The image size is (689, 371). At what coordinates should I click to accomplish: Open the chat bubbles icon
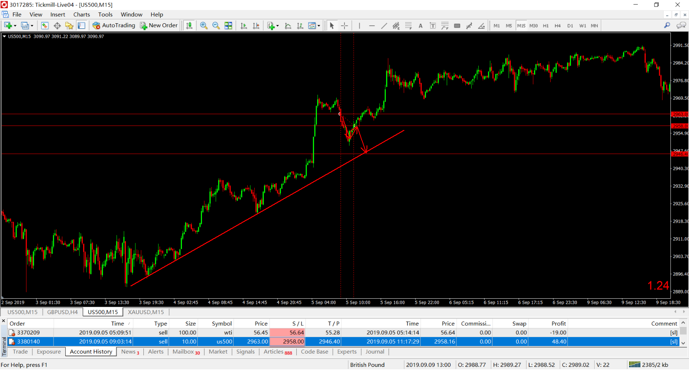(x=681, y=25)
